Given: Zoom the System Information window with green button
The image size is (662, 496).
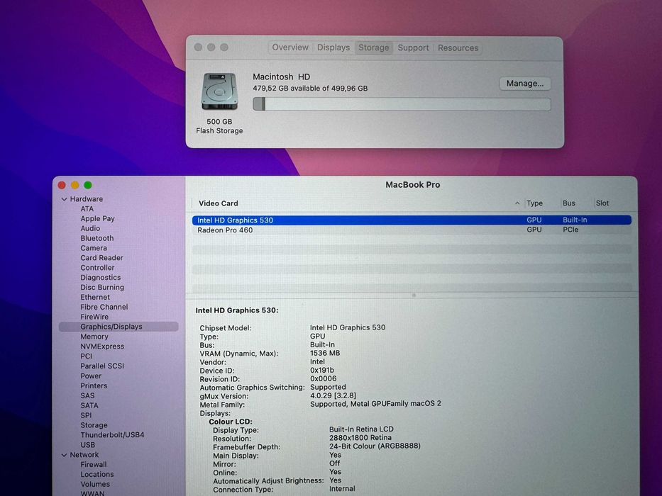Looking at the screenshot, I should point(88,185).
